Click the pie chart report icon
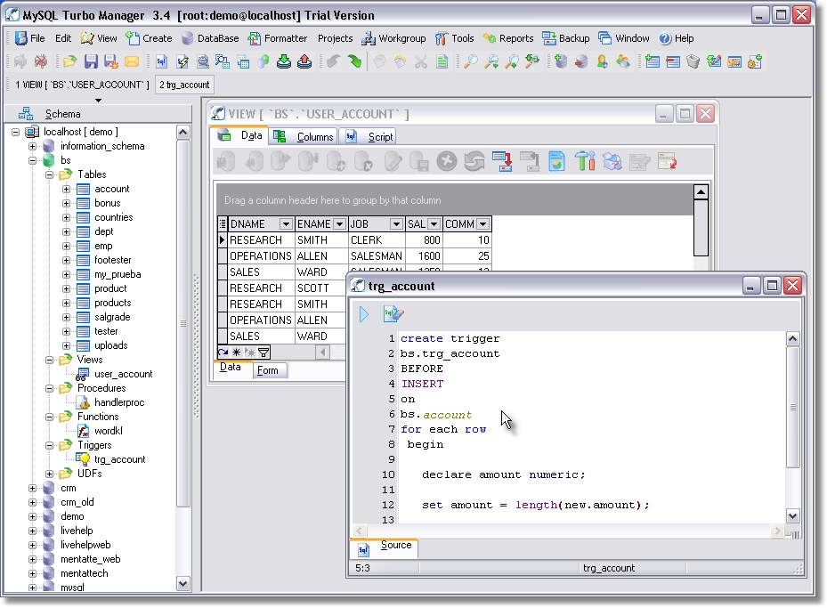827x608 pixels. 557,161
